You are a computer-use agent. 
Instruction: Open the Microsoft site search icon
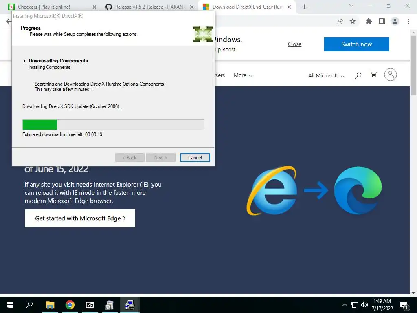click(x=358, y=75)
